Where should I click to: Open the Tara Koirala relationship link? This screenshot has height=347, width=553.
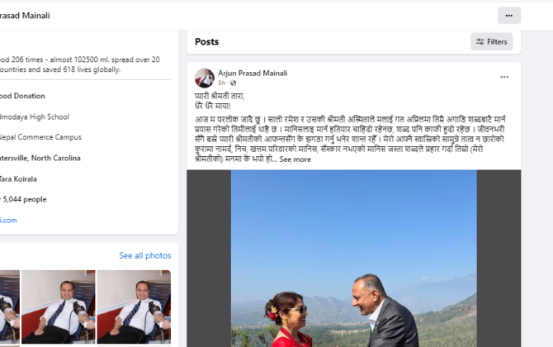18,179
